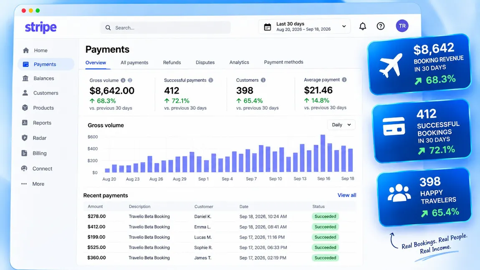Viewport: 480px width, 270px height.
Task: Switch to the Payment methods tab
Action: point(283,62)
